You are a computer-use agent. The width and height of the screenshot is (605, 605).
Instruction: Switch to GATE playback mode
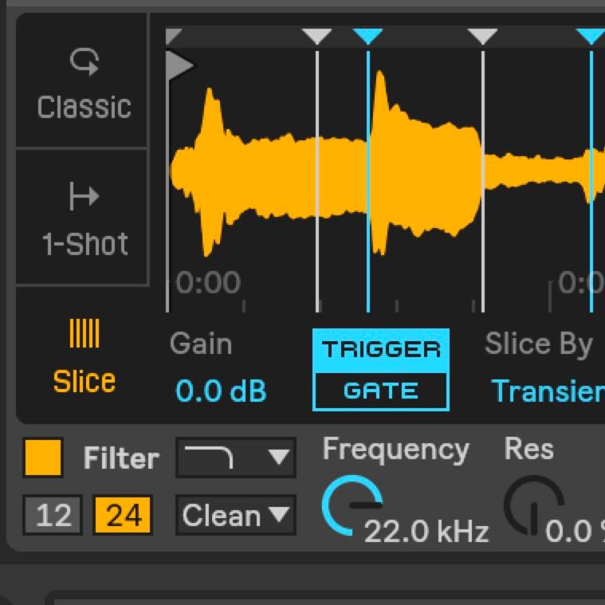point(380,391)
